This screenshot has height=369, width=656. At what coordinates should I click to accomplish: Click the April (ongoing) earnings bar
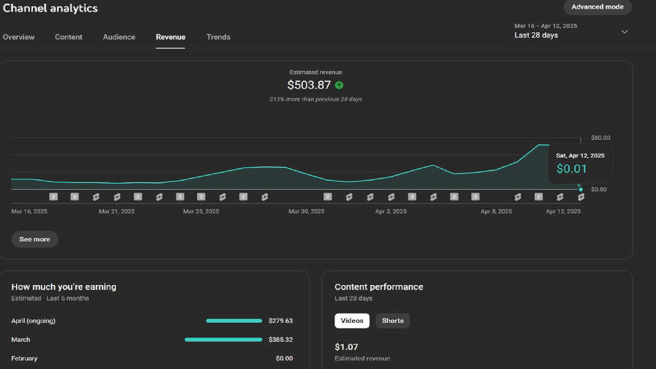point(234,321)
